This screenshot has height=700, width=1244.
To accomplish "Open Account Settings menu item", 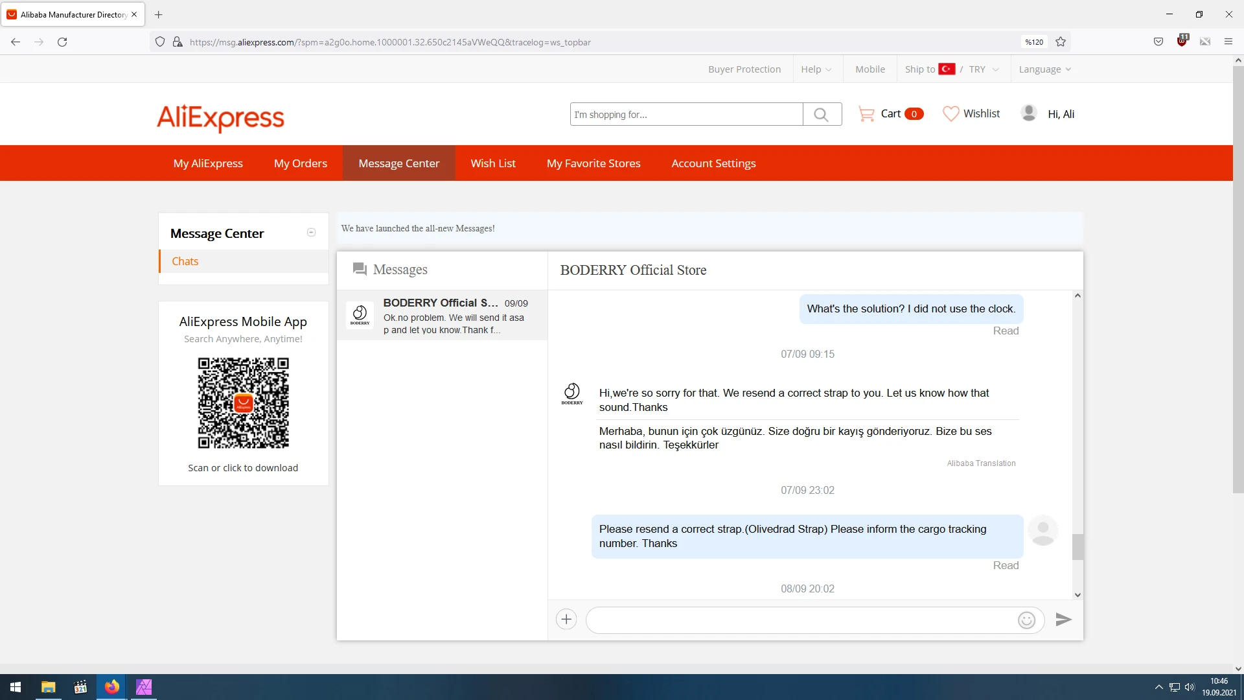I will 713,163.
